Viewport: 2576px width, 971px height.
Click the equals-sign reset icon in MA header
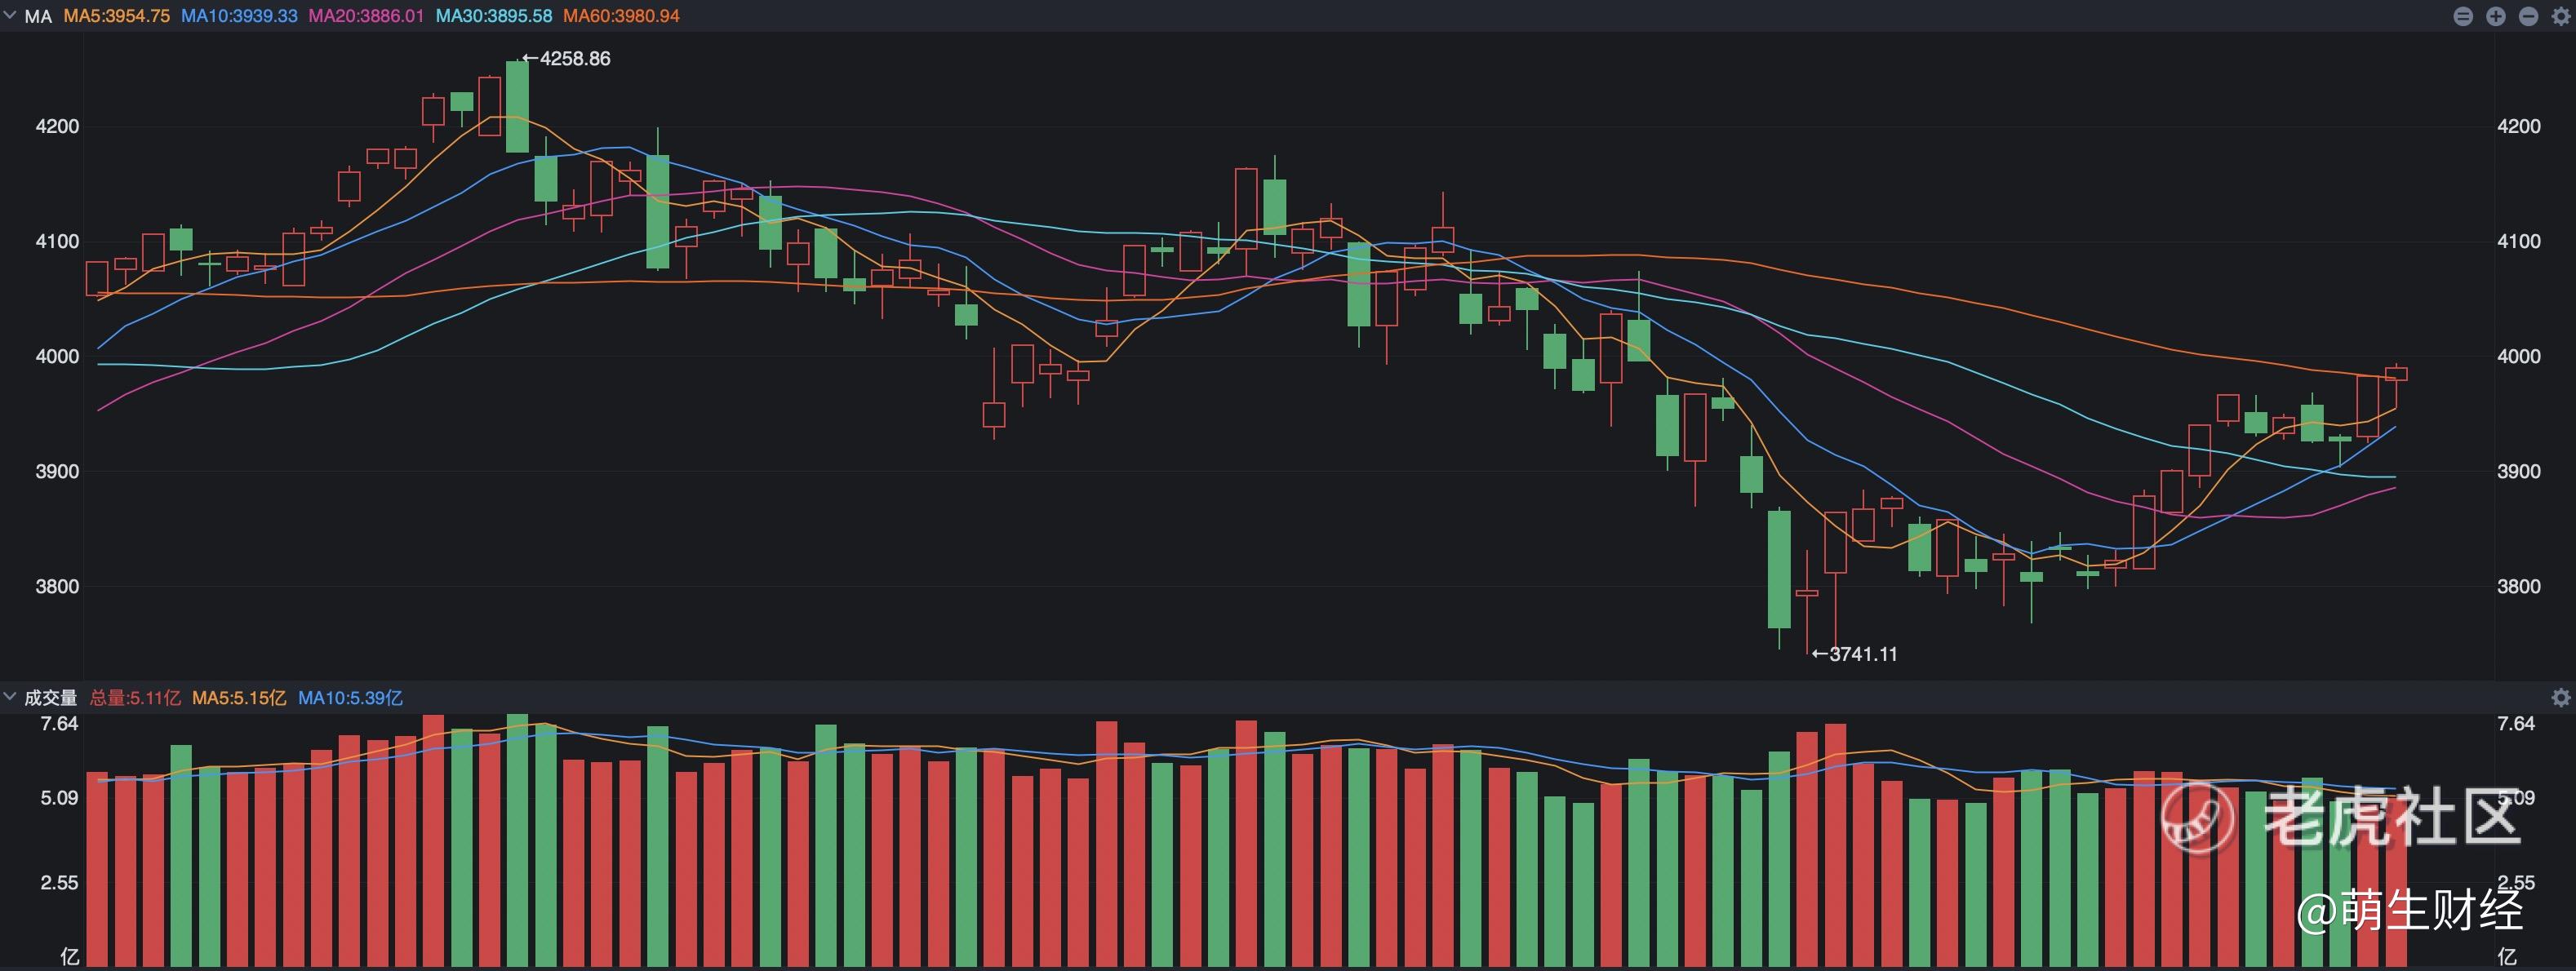2463,16
